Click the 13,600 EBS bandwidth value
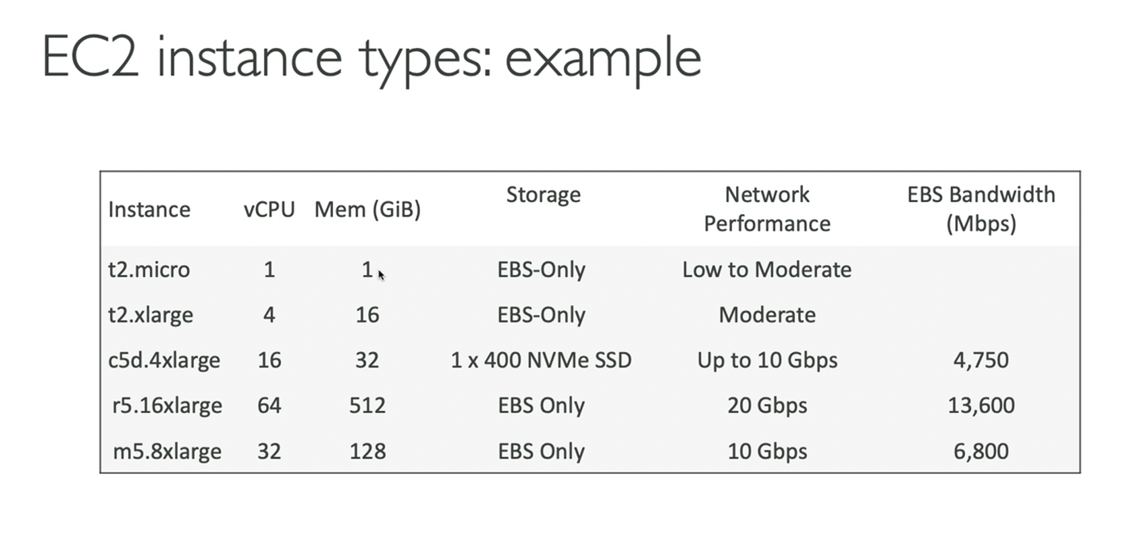 pyautogui.click(x=981, y=405)
